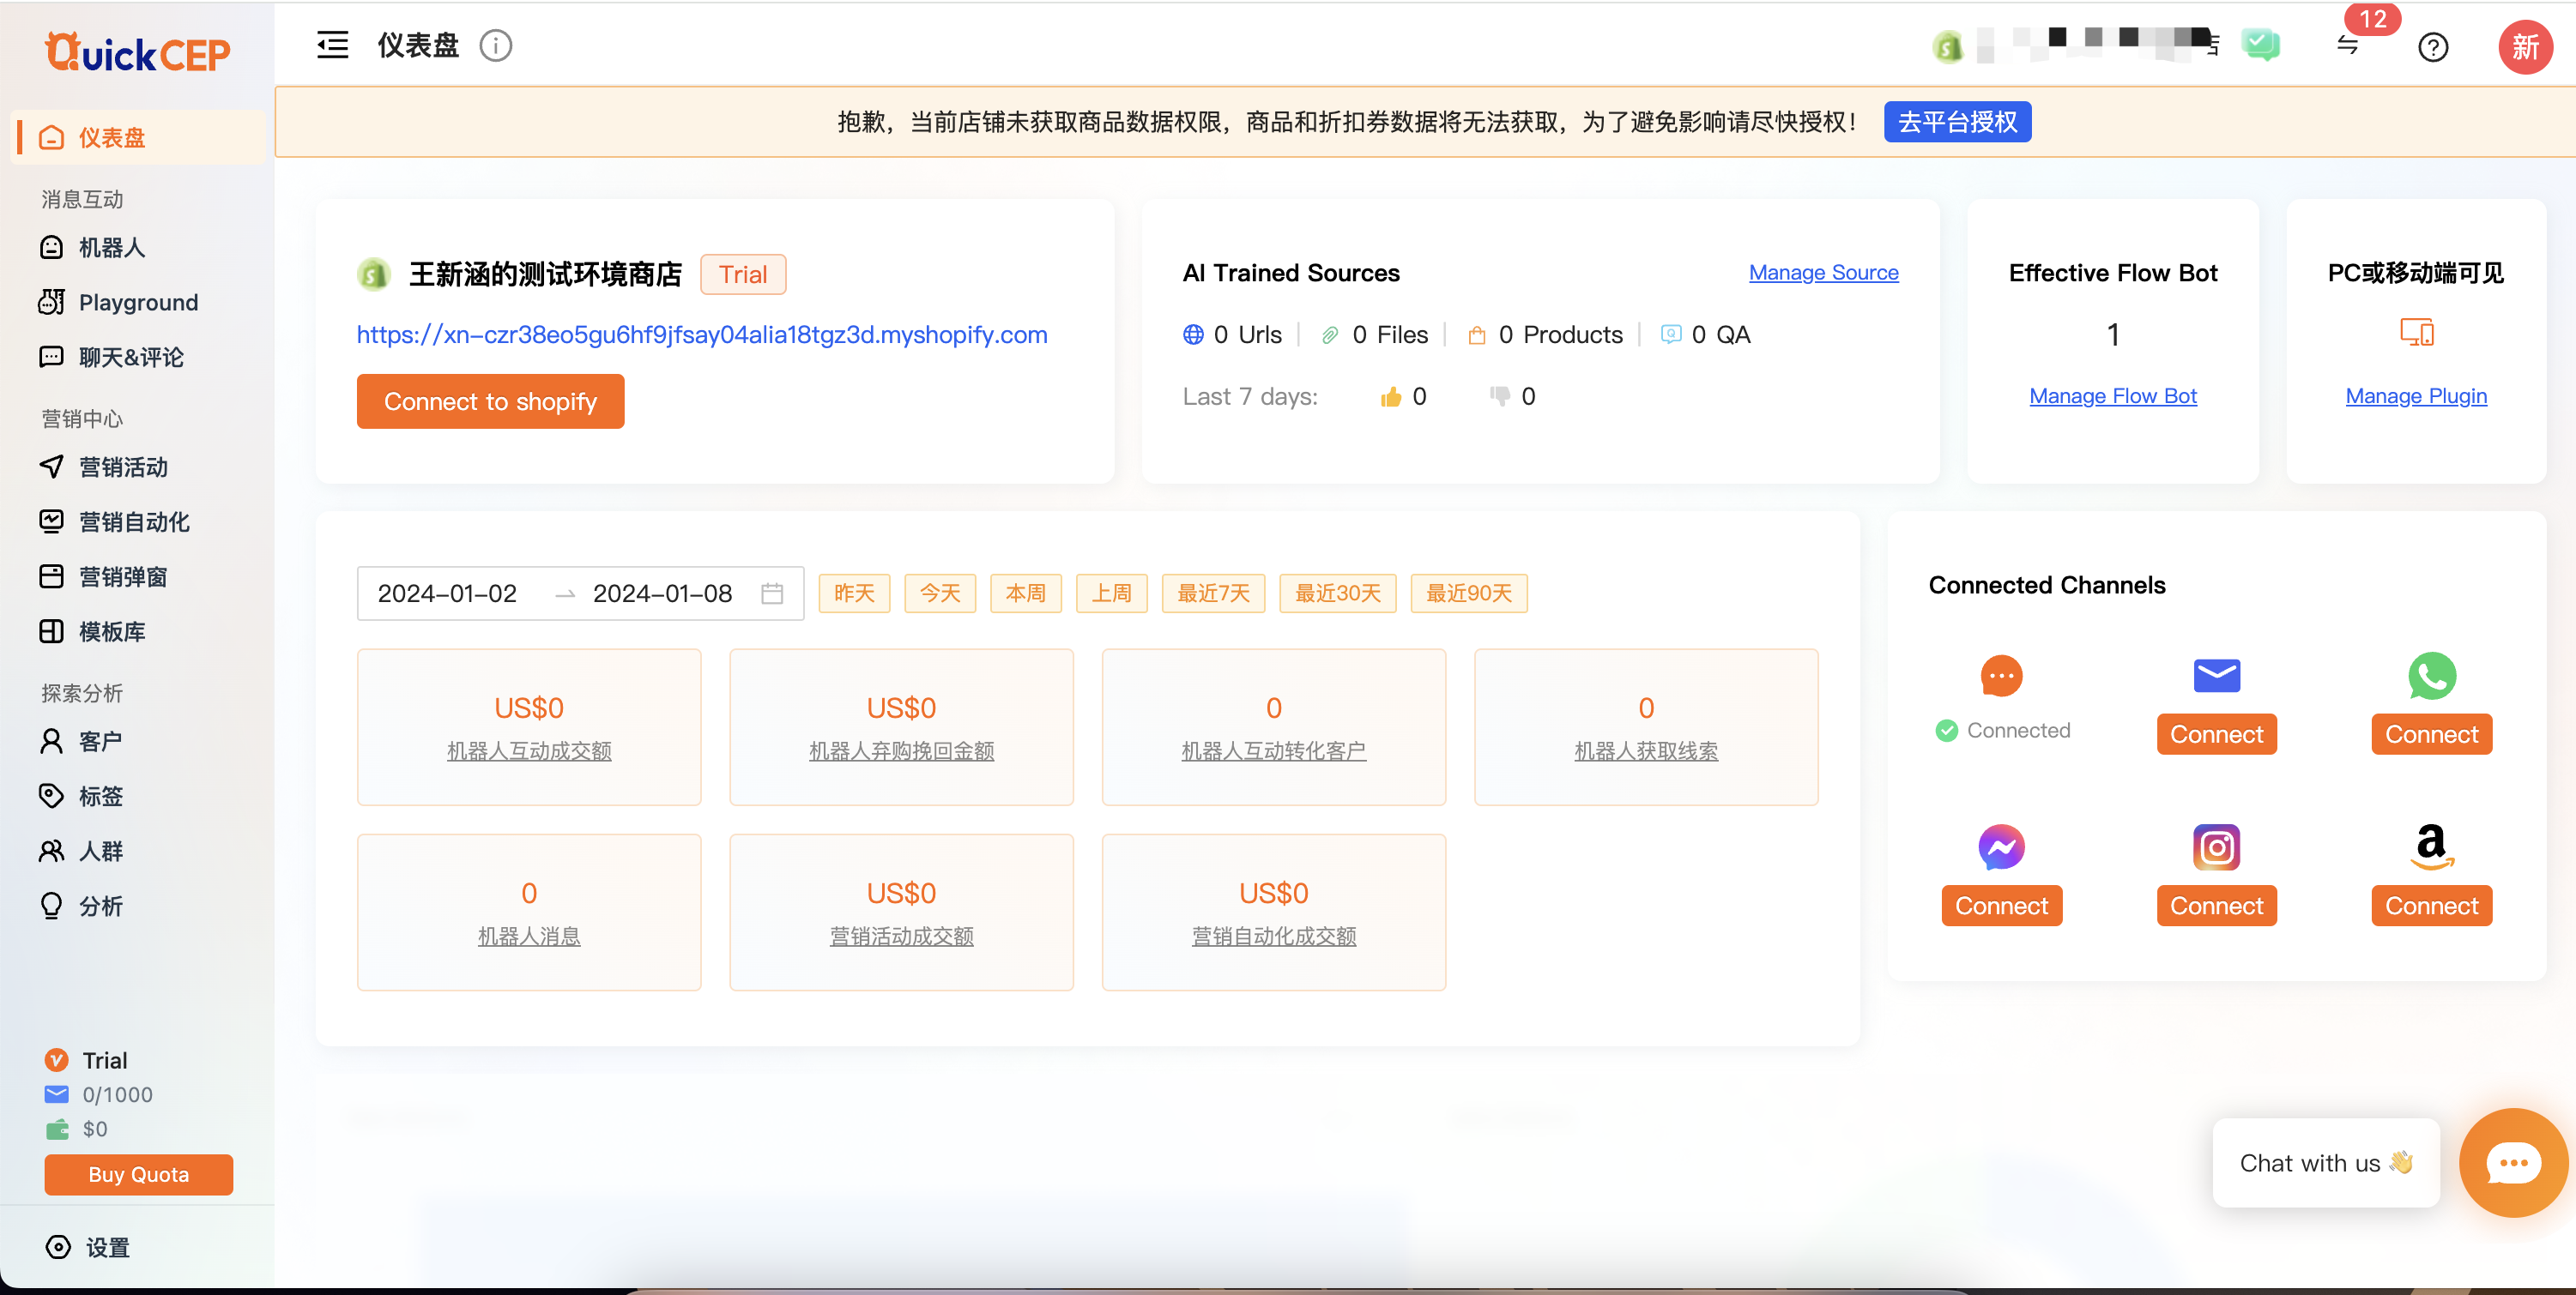Click the info icon beside 仪表盘 title
Viewport: 2576px width, 1295px height.
pos(495,45)
